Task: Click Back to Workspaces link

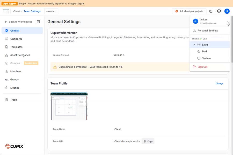Action: point(19,22)
